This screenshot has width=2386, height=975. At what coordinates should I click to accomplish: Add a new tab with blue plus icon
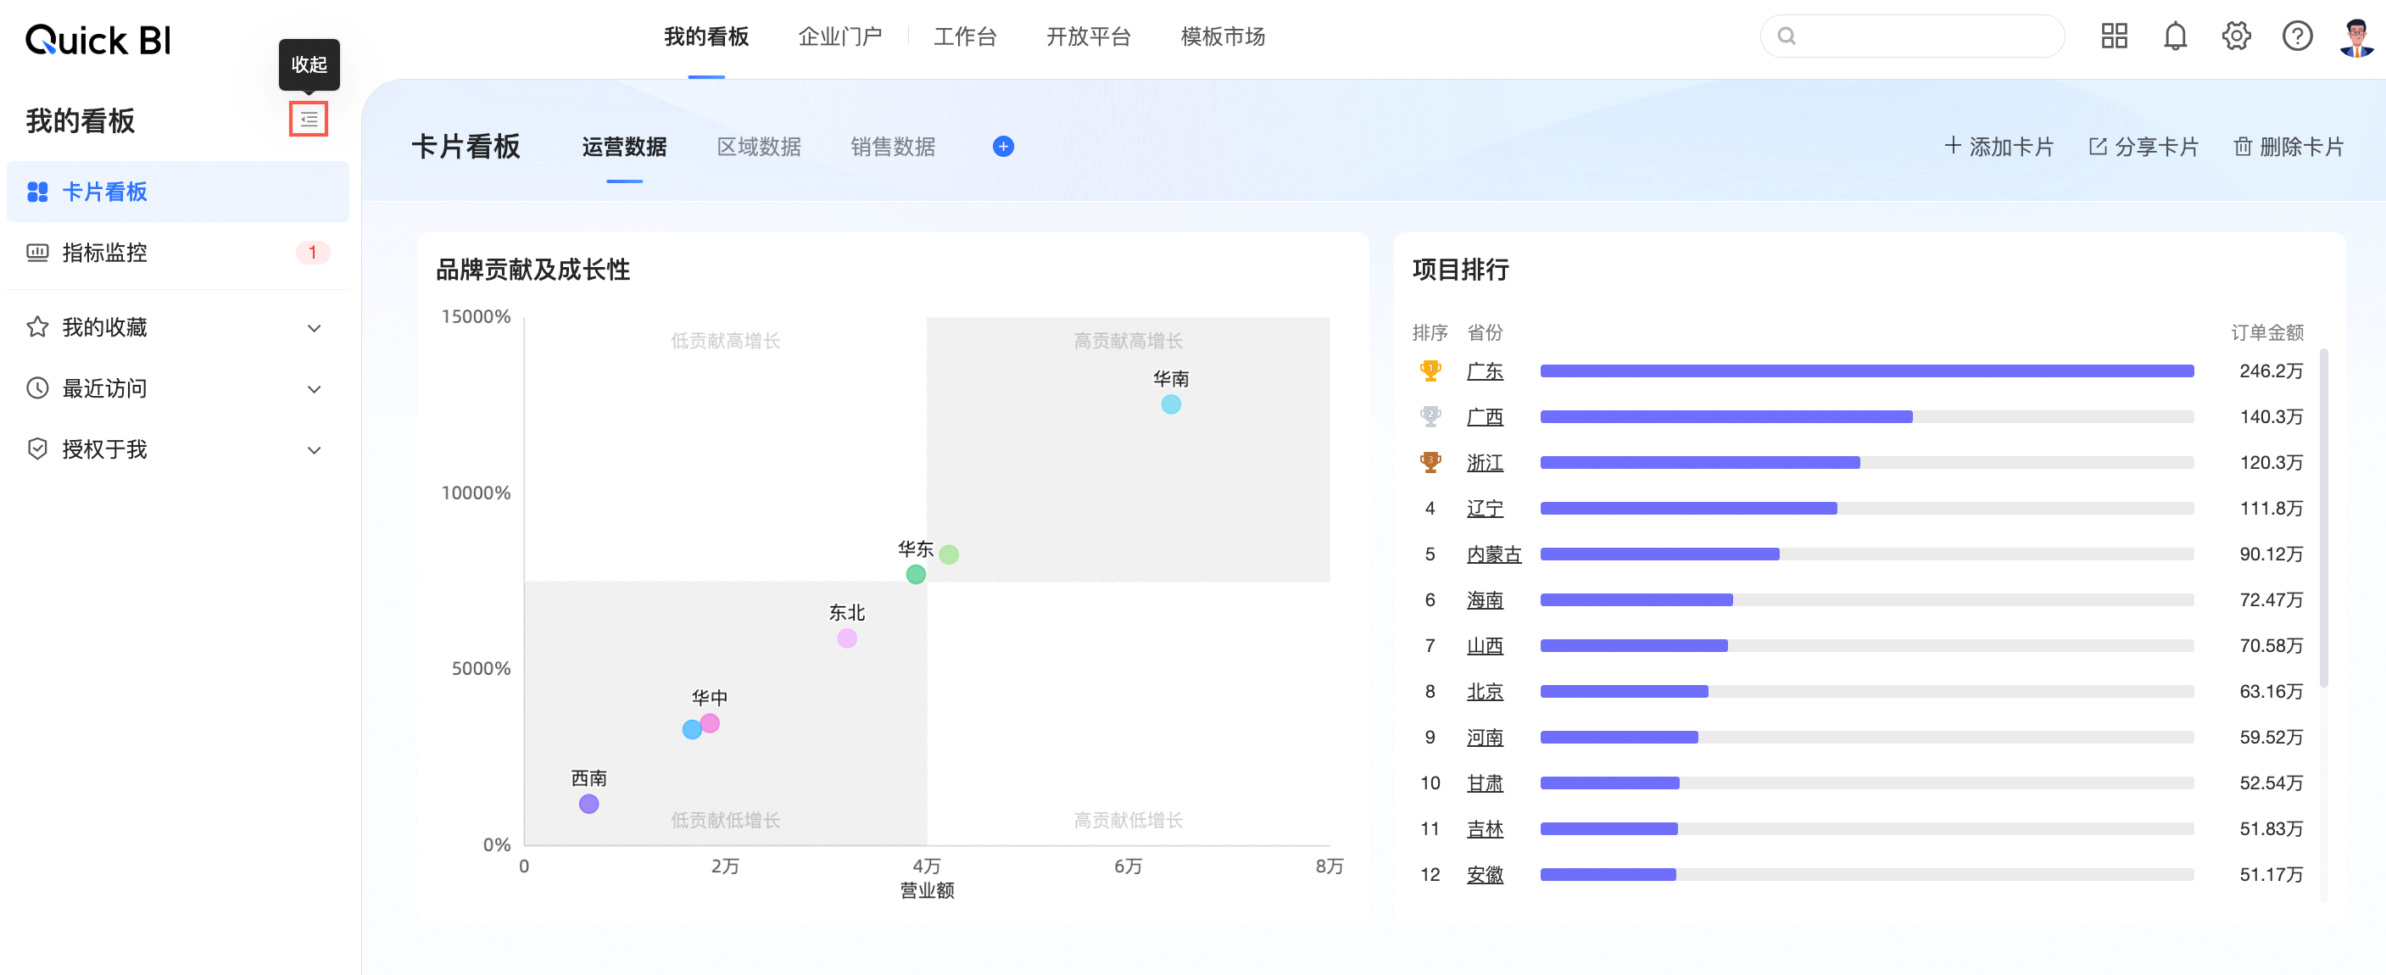1003,147
